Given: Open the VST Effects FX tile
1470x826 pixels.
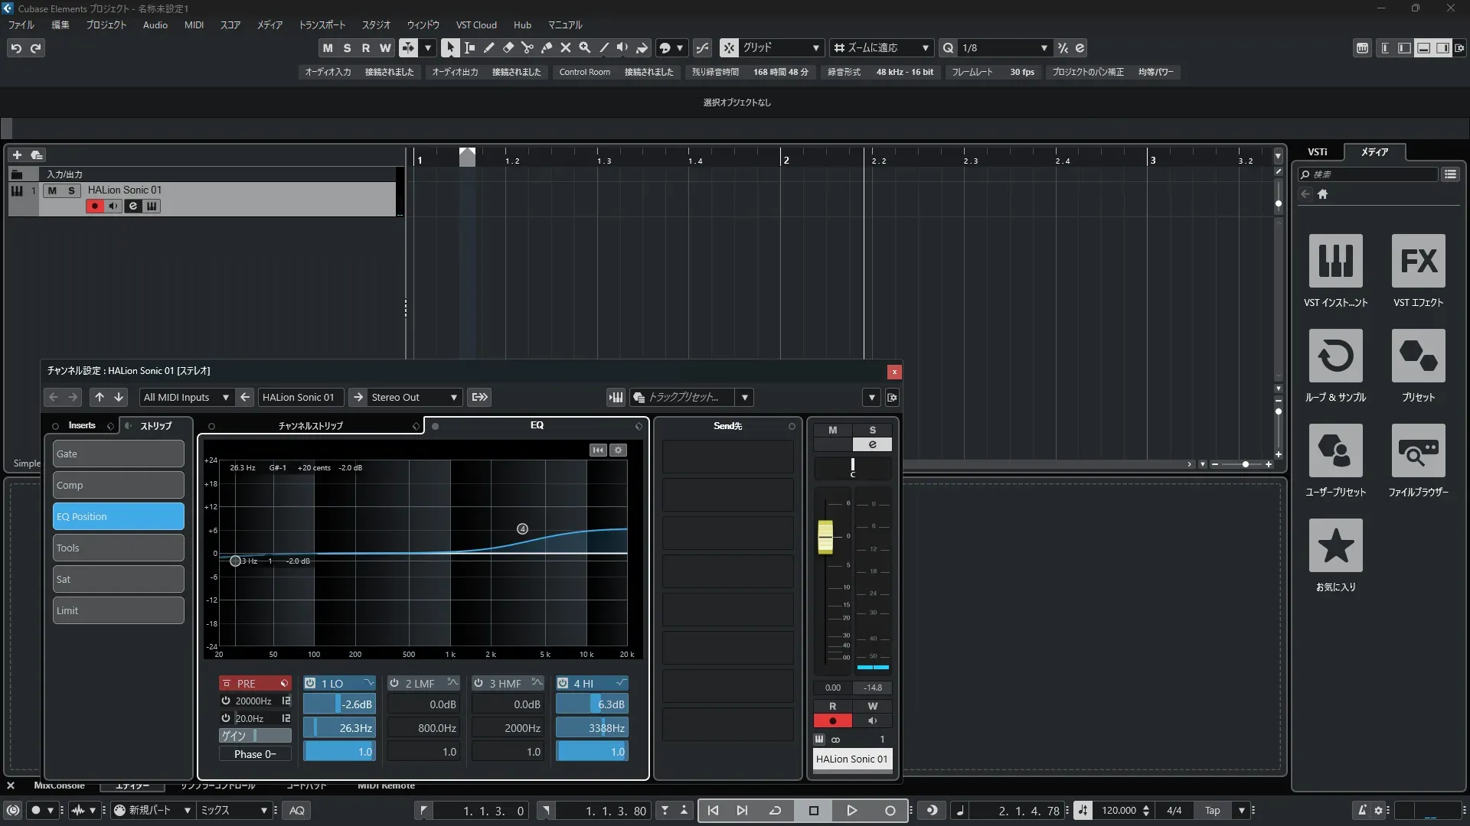Looking at the screenshot, I should click(x=1418, y=261).
